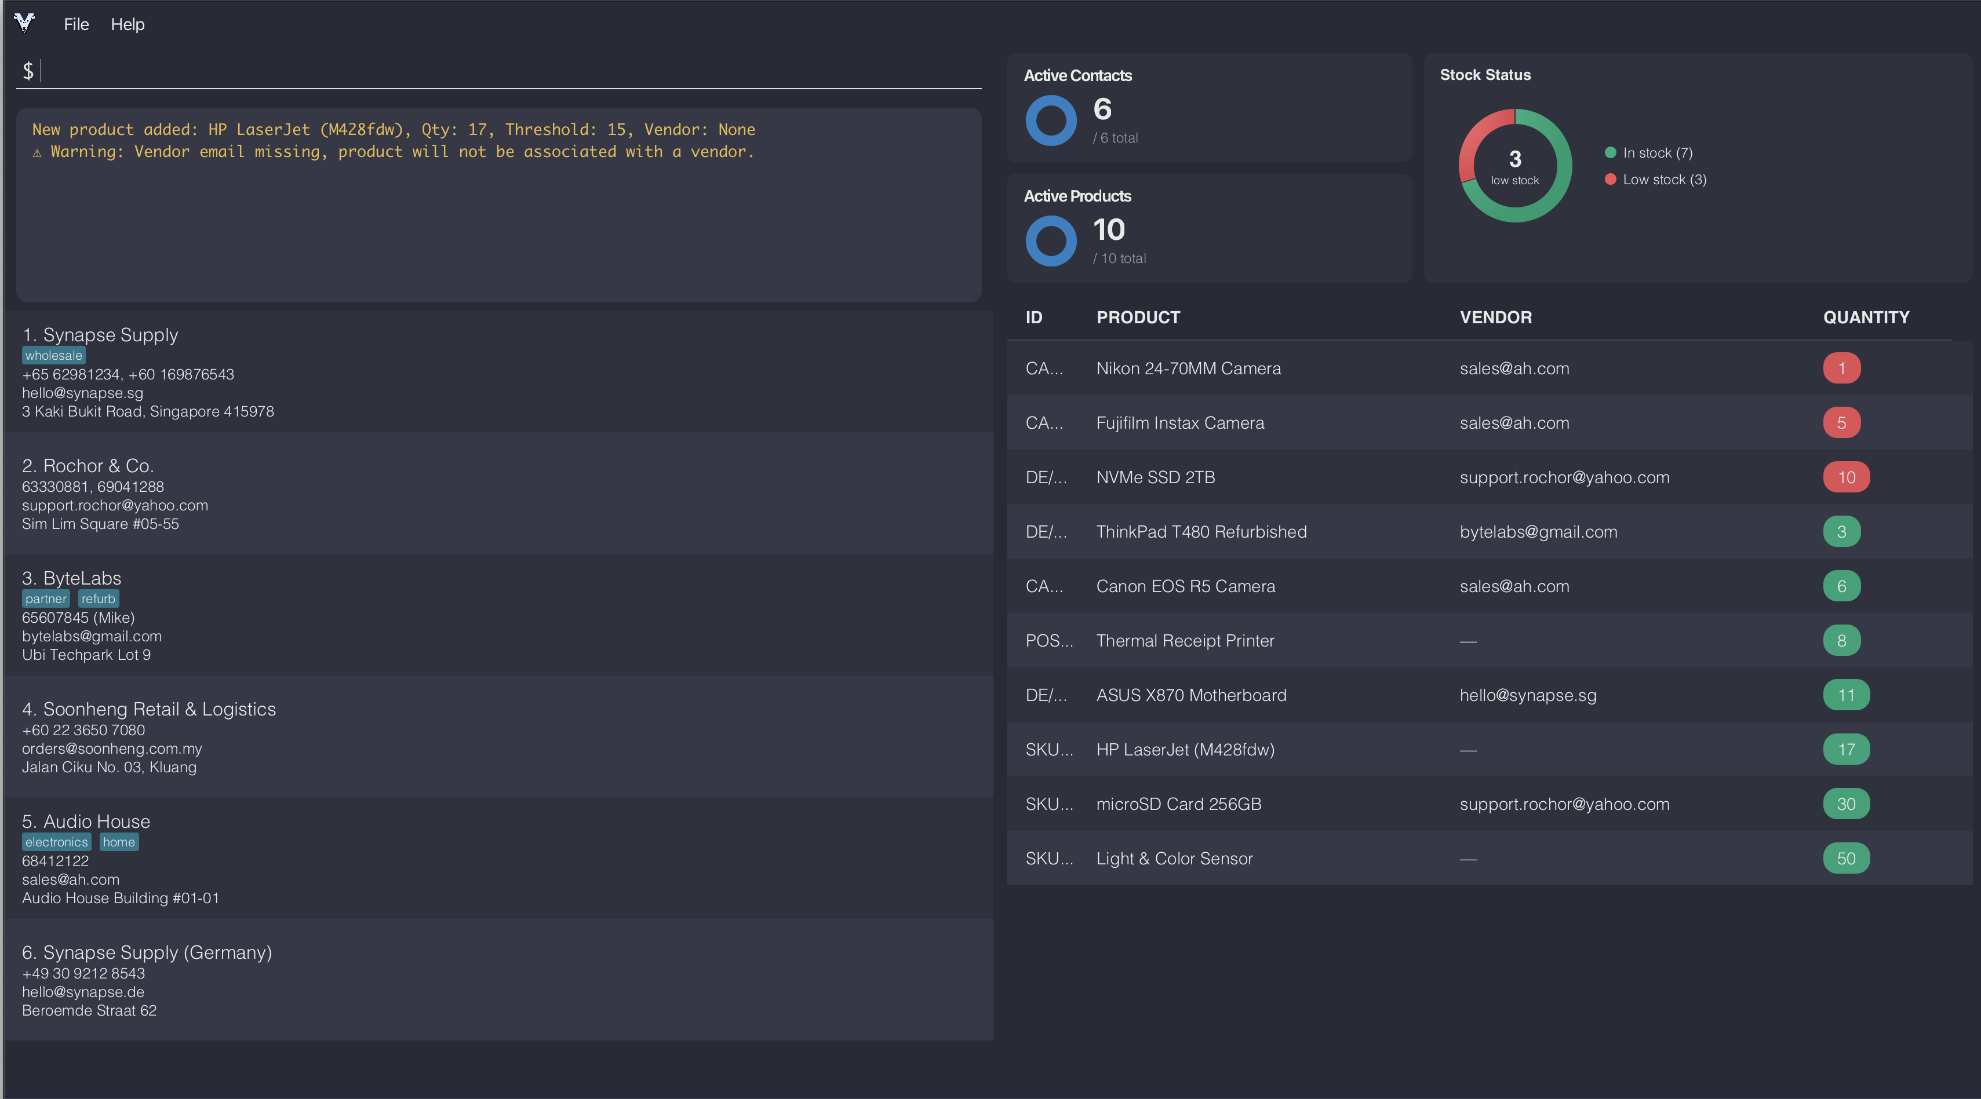
Task: Click the app logo icon
Action: (24, 23)
